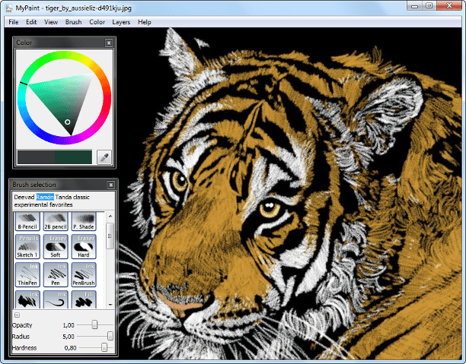Screen dimensions: 466x364
Task: Switch to the Deevad brush group
Action: (x=24, y=197)
